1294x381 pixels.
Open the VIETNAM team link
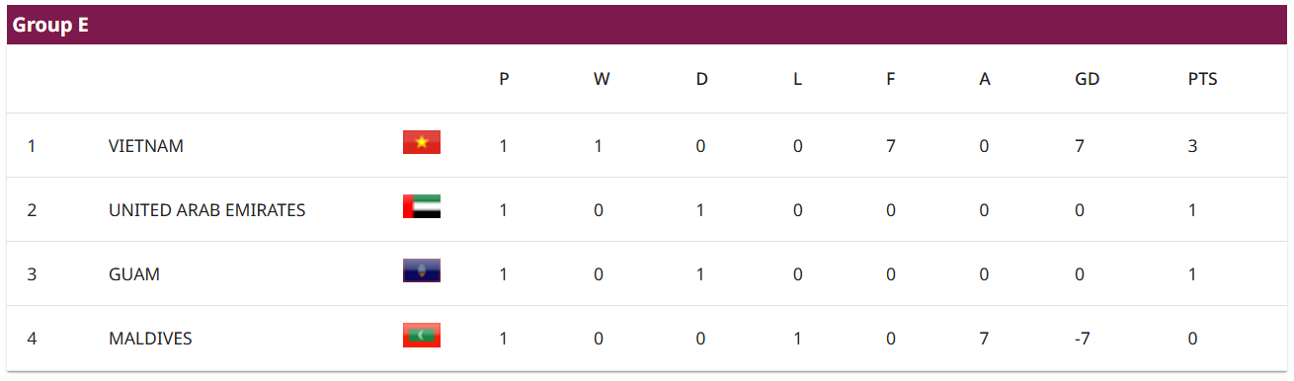(x=146, y=146)
